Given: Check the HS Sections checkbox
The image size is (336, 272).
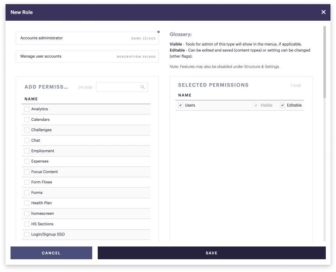Looking at the screenshot, I should click(x=27, y=224).
